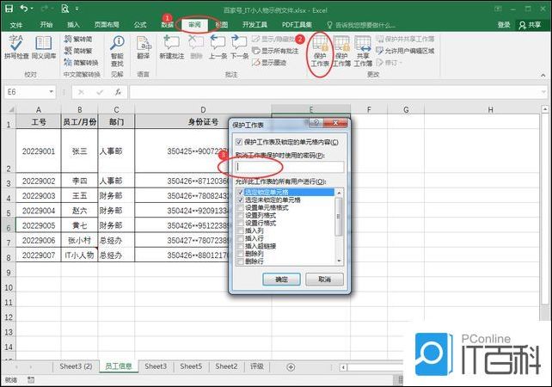Click the 新建批注 new comment icon

171,49
